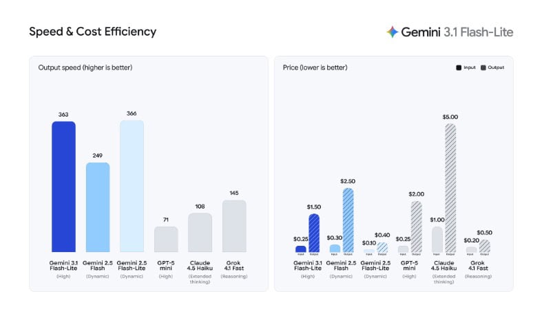Screen dimensions: 542x325
Task: Click the $2.00 GPT-5 mini output bar
Action: pos(416,227)
